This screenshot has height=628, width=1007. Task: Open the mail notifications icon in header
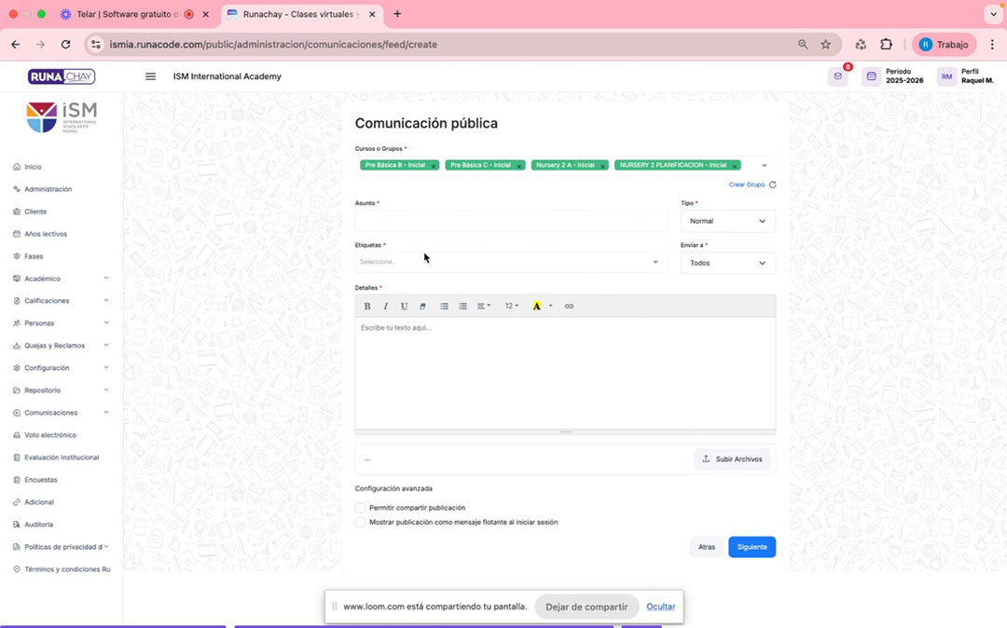tap(838, 76)
